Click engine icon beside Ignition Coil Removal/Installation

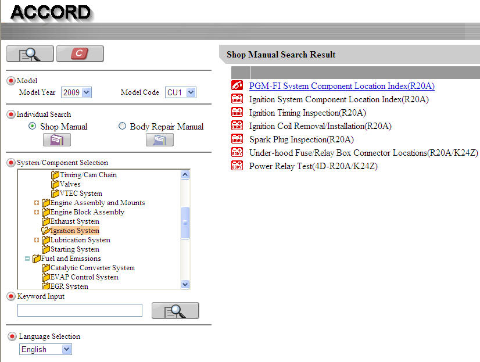point(237,126)
